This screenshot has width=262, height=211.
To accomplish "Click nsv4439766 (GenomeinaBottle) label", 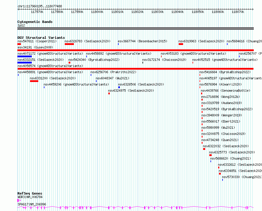I will (225, 91).
